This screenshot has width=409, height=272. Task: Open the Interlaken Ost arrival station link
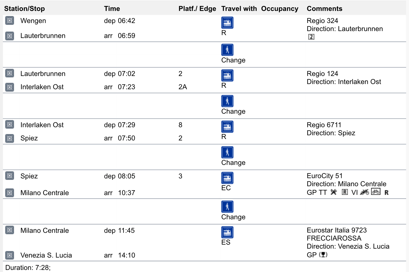pos(42,87)
